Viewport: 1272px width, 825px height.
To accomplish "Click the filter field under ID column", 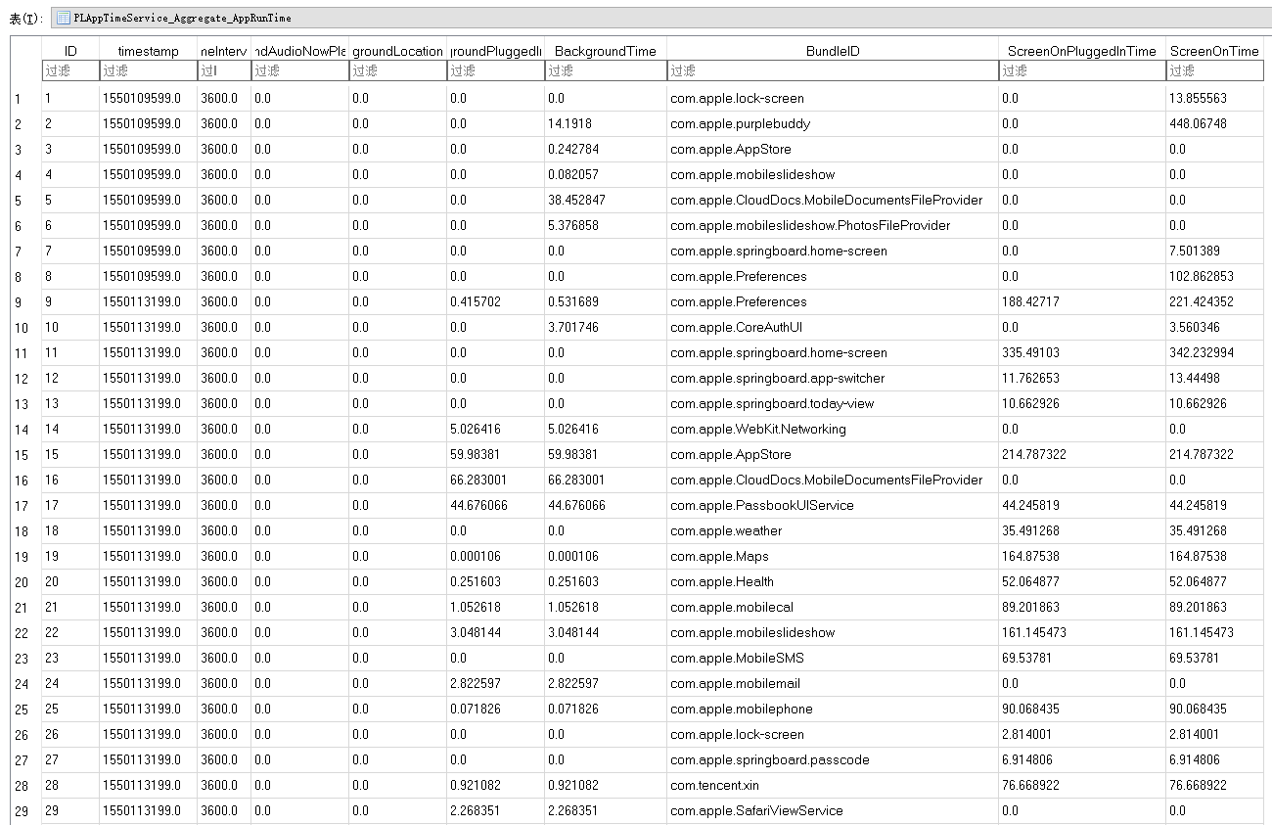I will coord(70,70).
